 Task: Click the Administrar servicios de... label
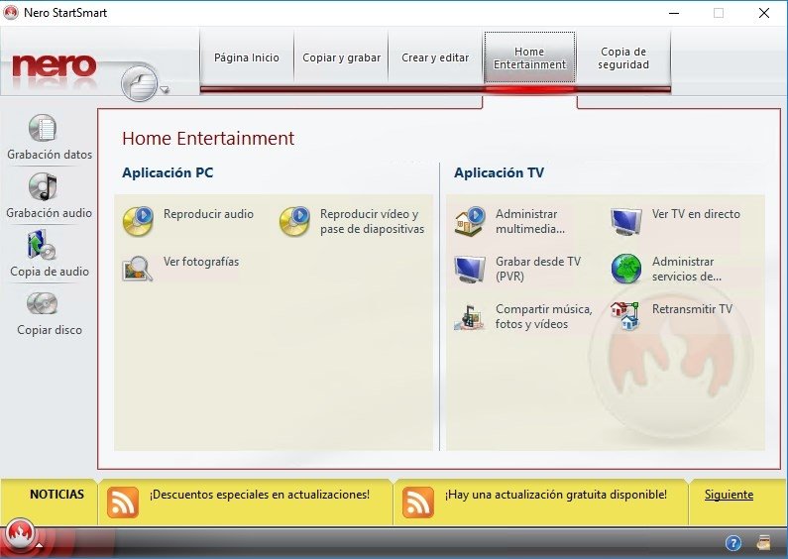(687, 269)
